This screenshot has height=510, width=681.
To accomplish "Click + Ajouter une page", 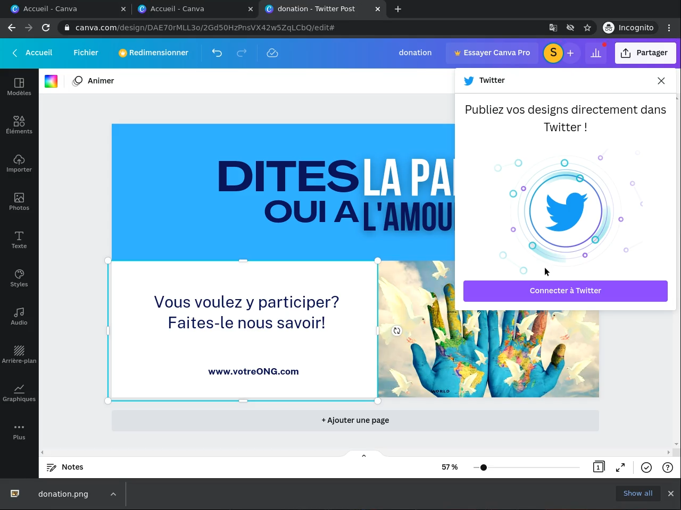I will point(355,420).
